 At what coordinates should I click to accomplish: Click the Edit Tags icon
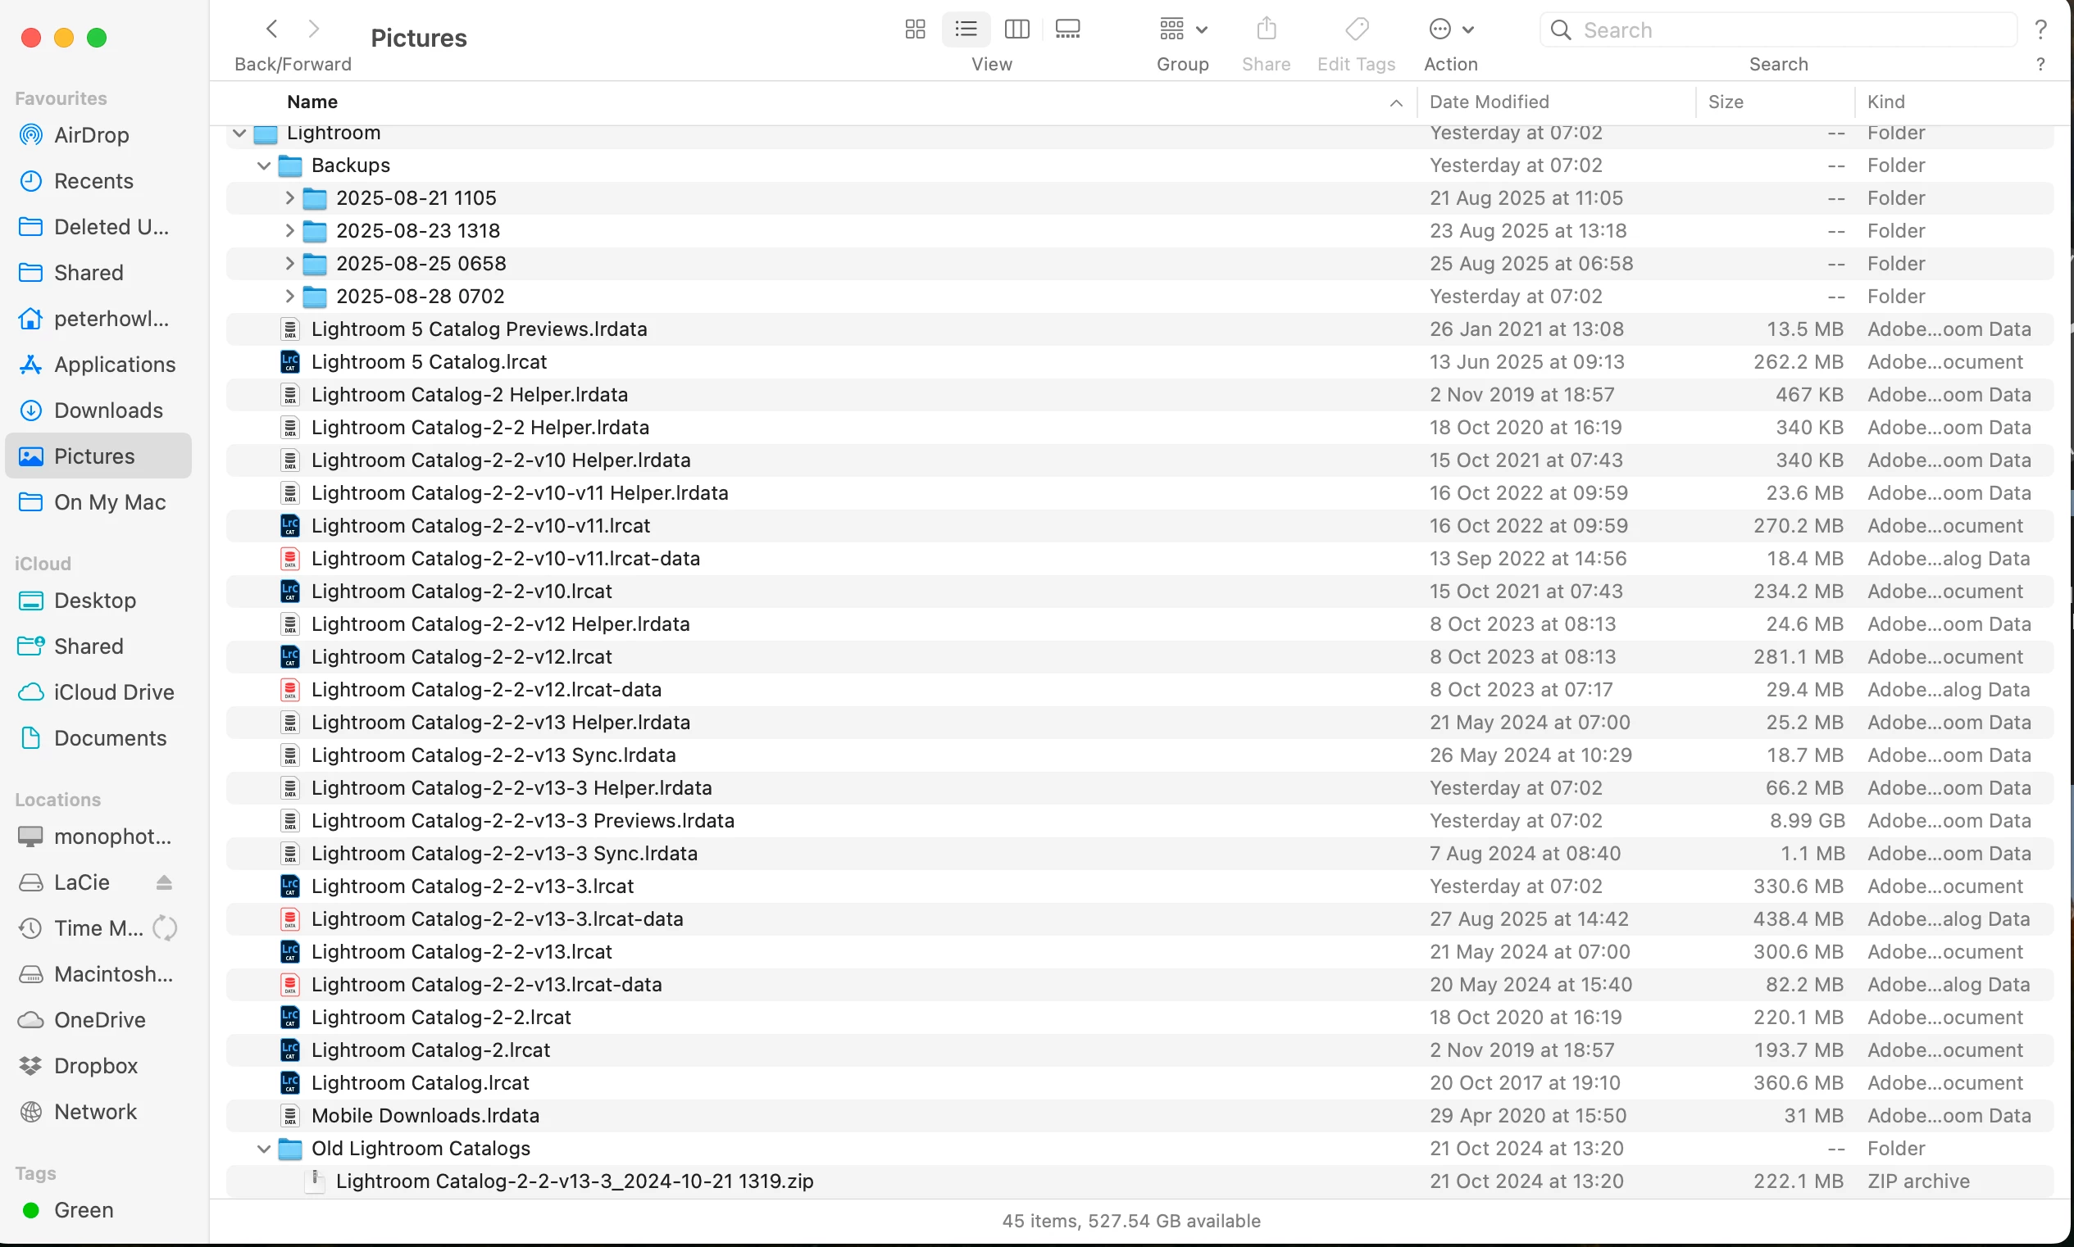pyautogui.click(x=1356, y=29)
